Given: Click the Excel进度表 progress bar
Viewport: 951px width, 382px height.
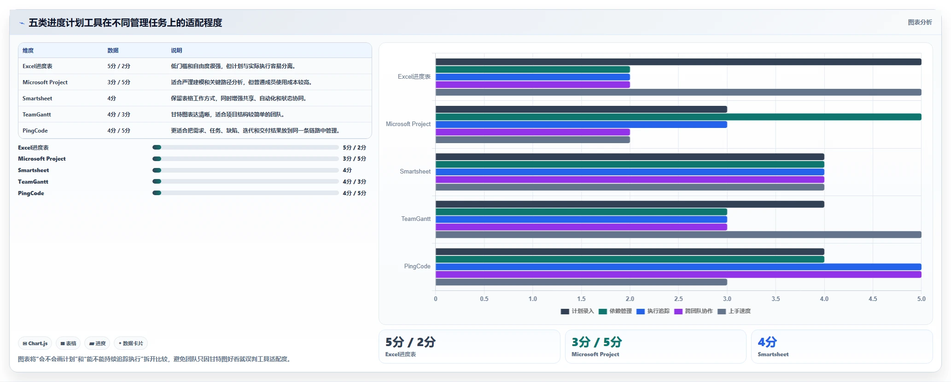Looking at the screenshot, I should click(245, 147).
